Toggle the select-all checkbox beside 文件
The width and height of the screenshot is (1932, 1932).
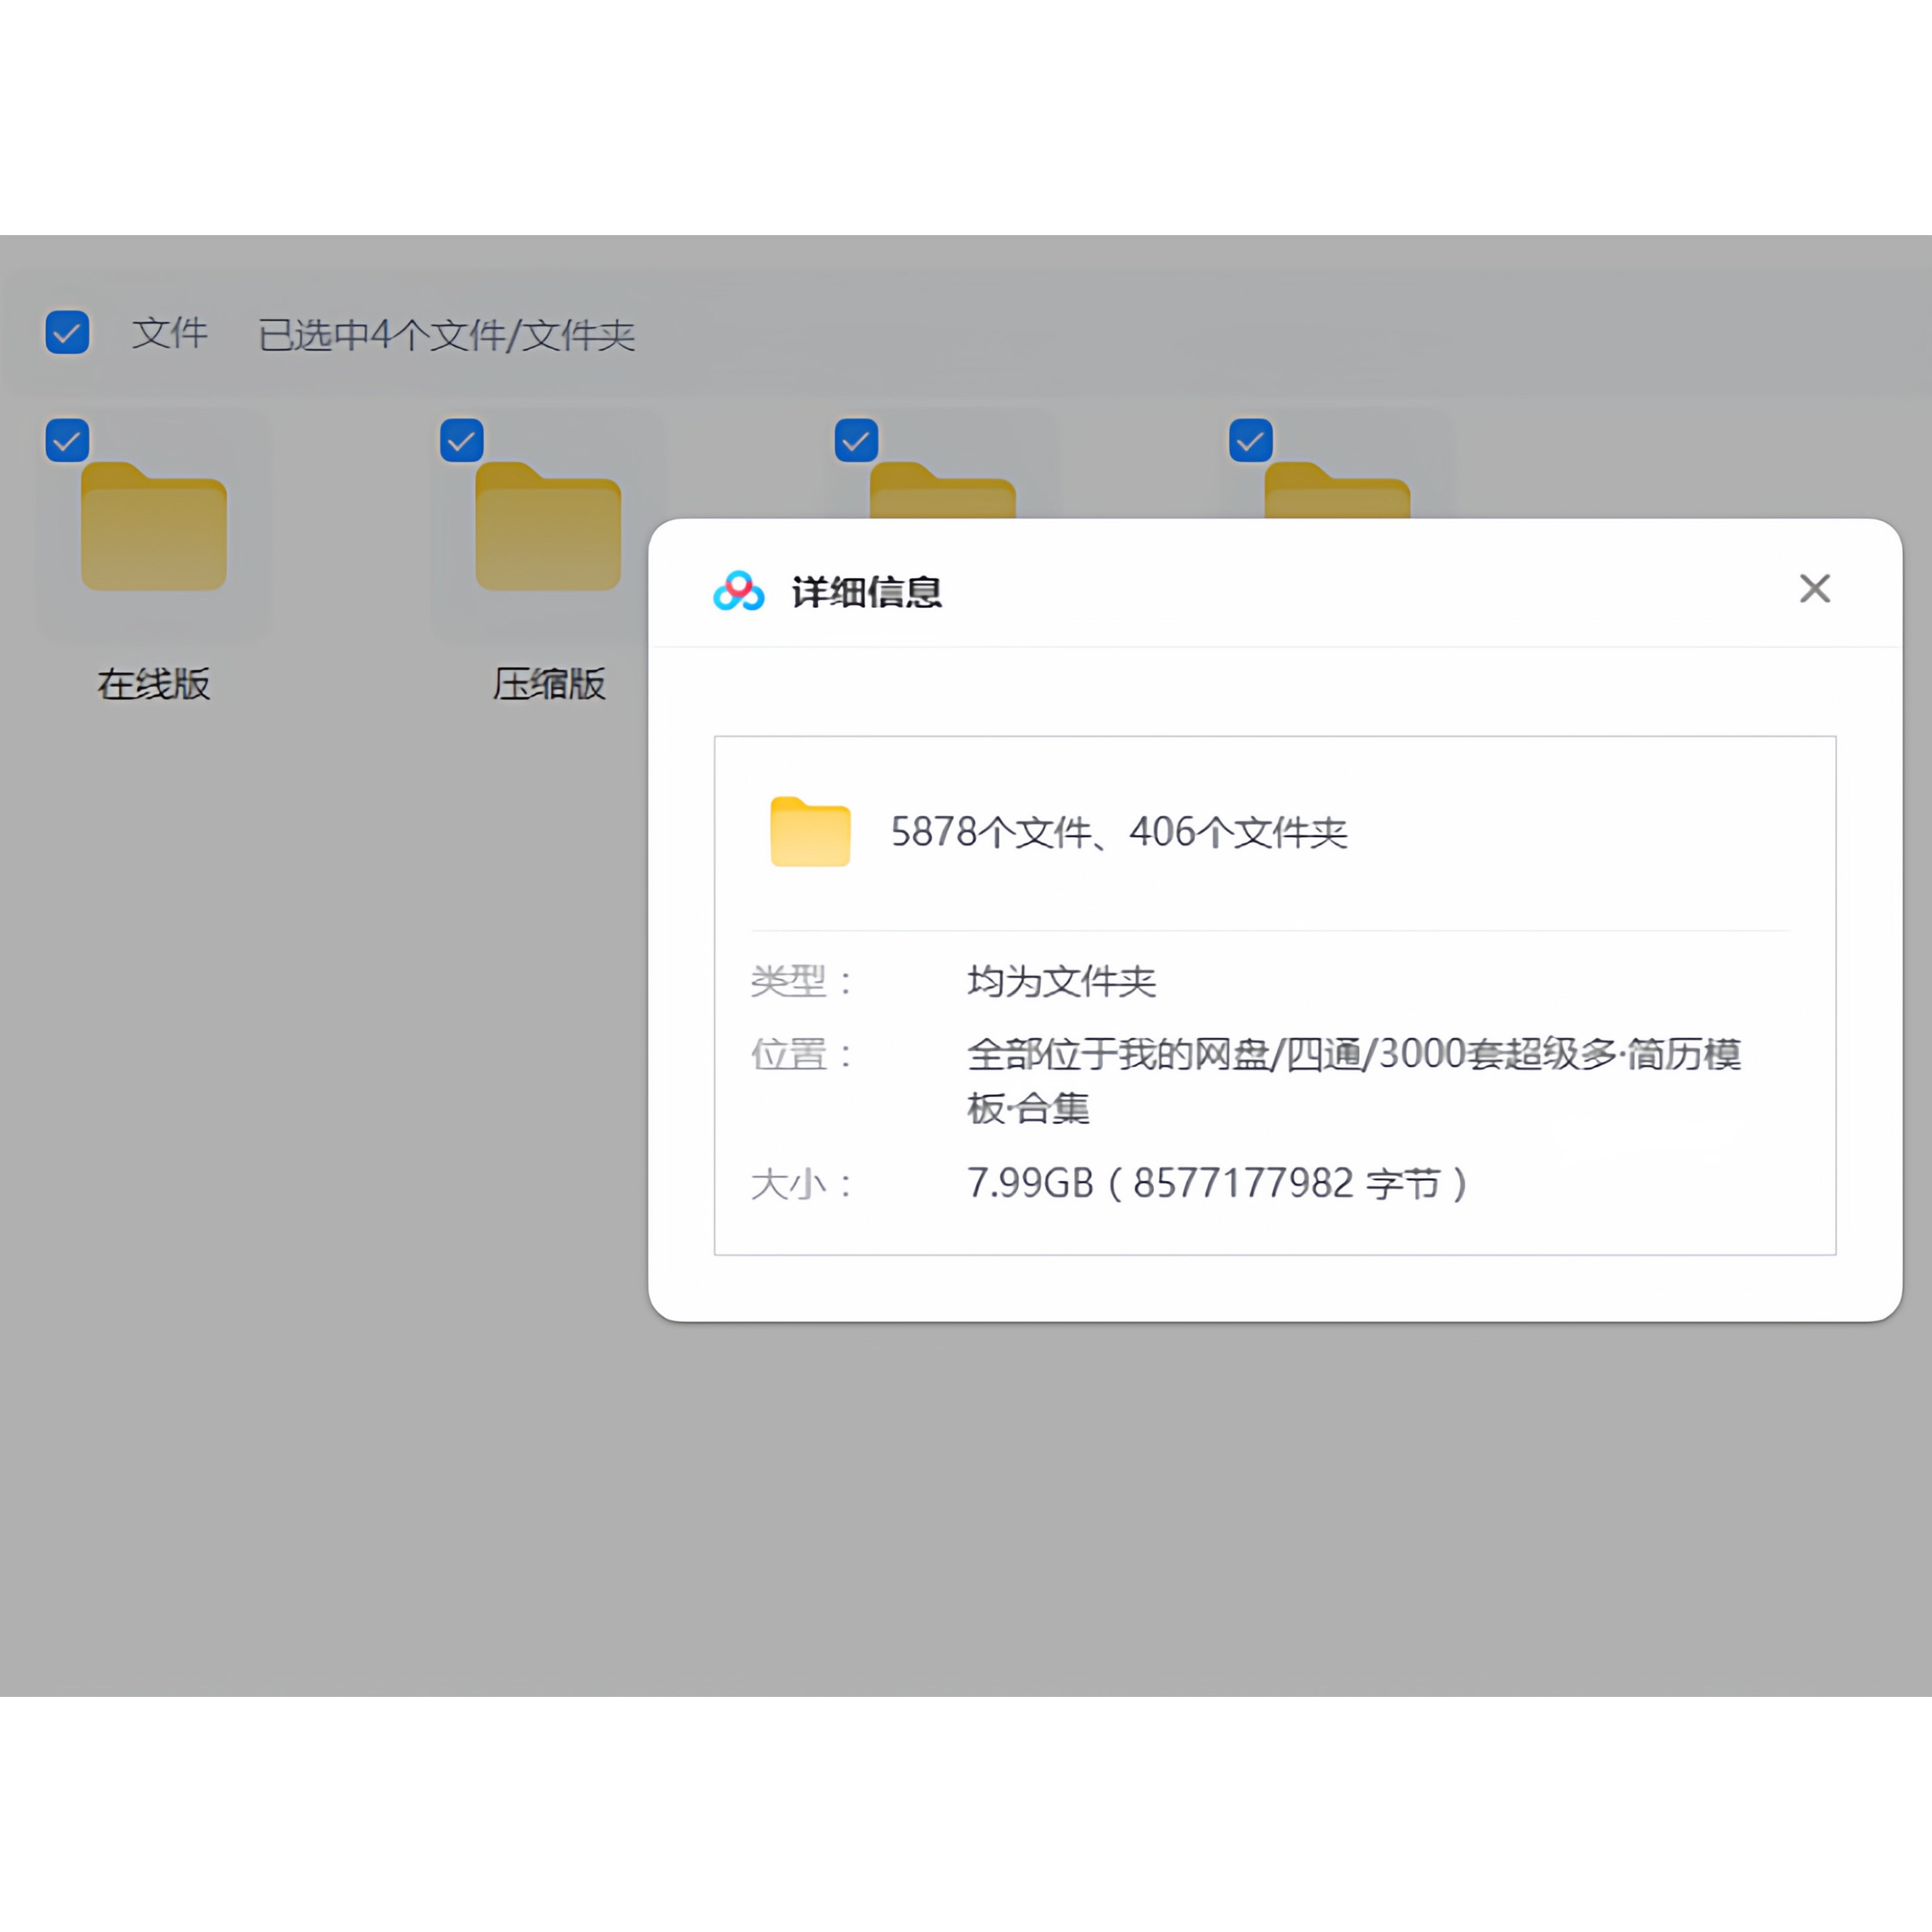(67, 333)
